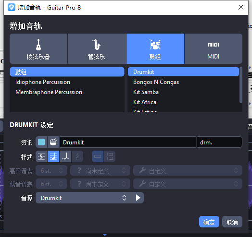Select the 拨弦乐器 stringed instruments tab
The width and height of the screenshot is (252, 237).
tap(38, 49)
